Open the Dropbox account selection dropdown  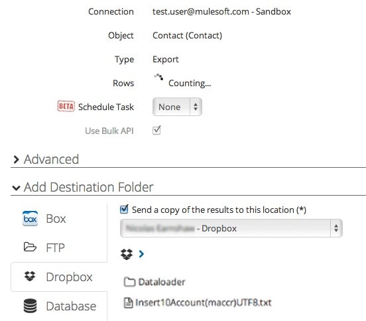click(x=231, y=228)
